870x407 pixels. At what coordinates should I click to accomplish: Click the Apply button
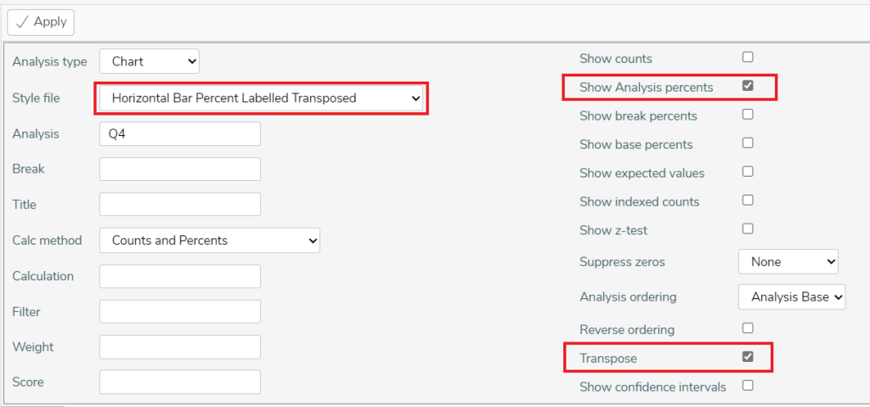(x=41, y=22)
